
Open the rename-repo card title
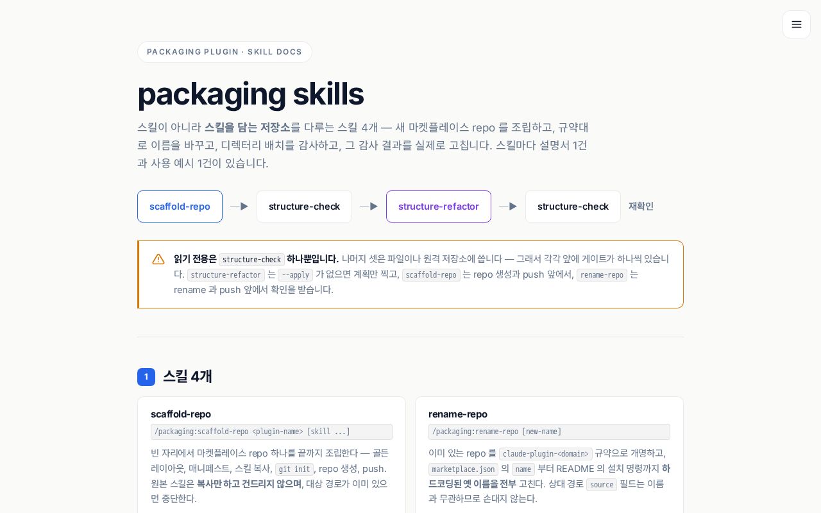pyautogui.click(x=458, y=414)
